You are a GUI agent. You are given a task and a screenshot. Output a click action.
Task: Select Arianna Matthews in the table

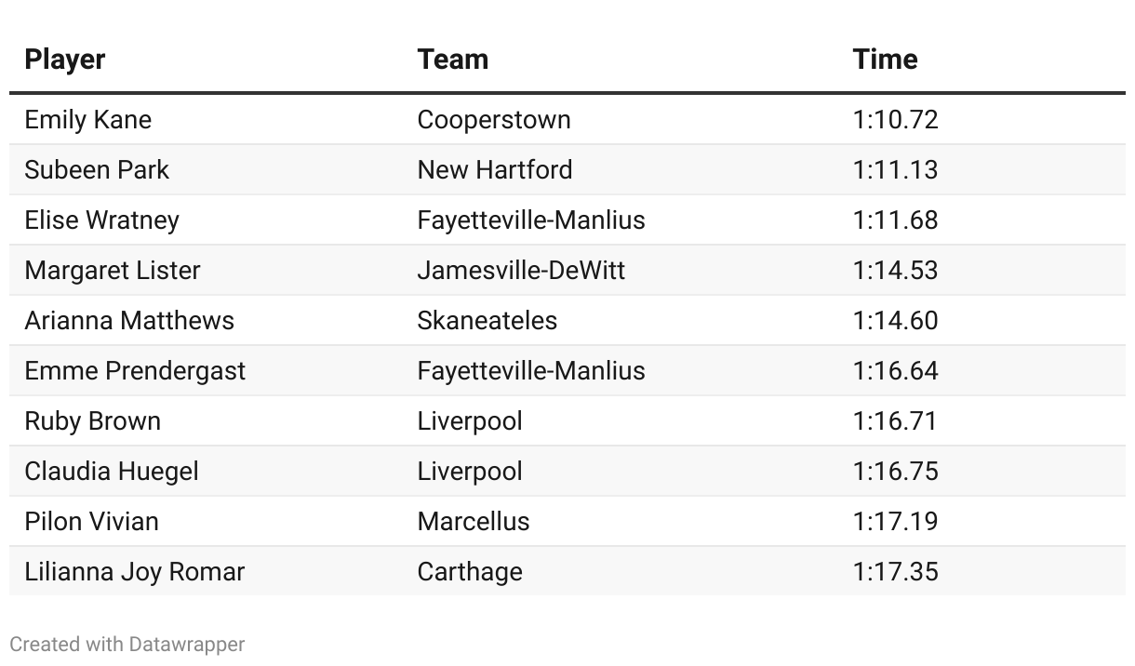click(x=129, y=321)
